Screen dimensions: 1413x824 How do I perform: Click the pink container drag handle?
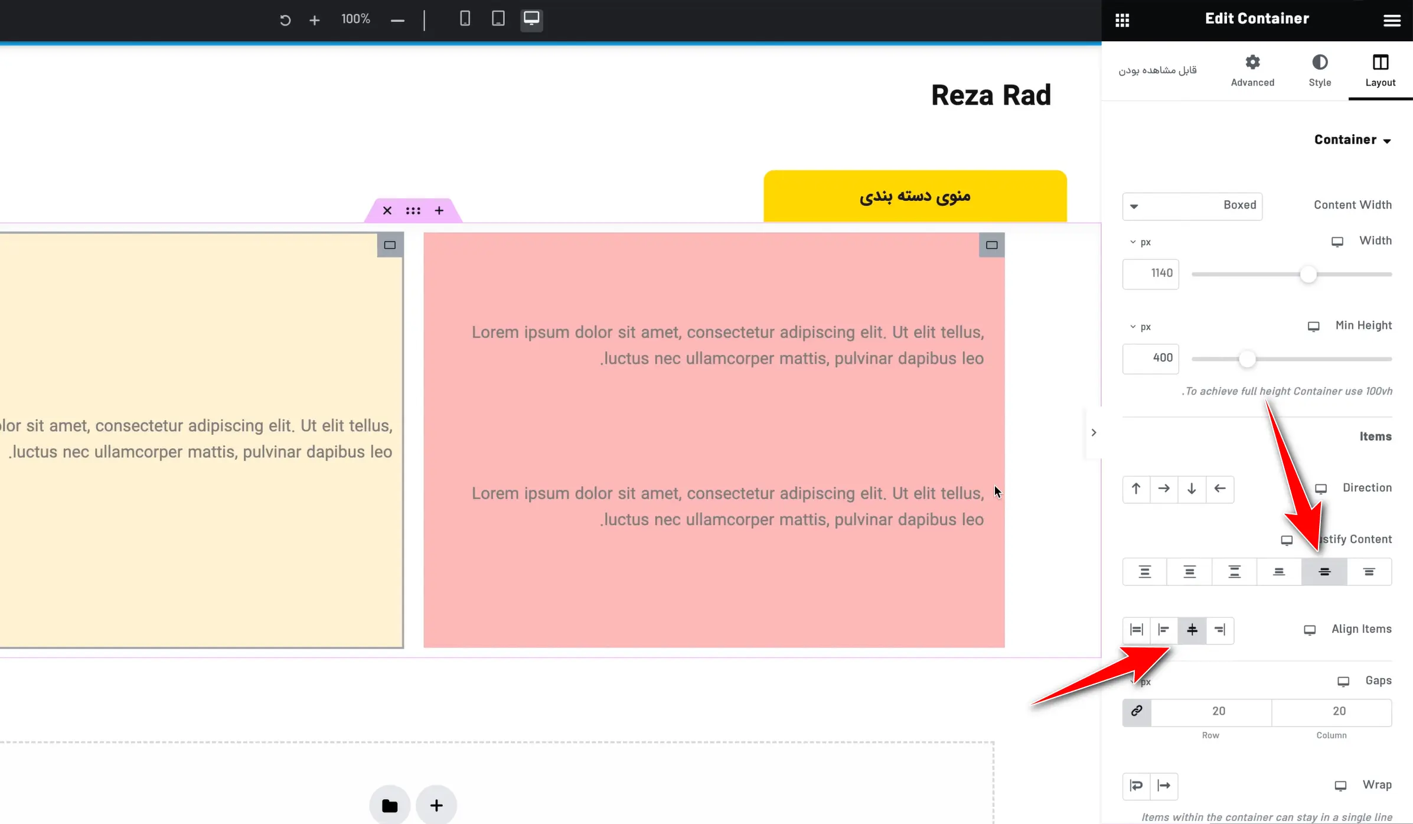point(413,211)
